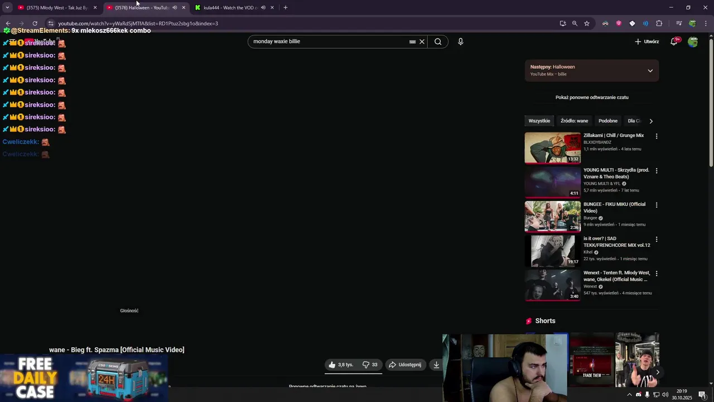Screen dimensions: 714x402
Task: Click the Utwórz create button
Action: point(647,41)
